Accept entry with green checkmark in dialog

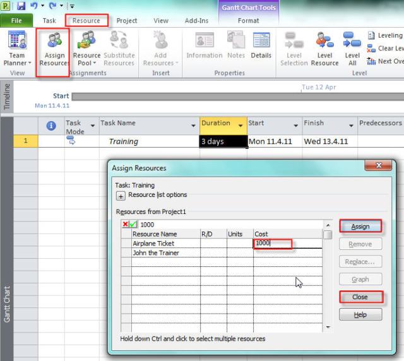click(x=133, y=225)
